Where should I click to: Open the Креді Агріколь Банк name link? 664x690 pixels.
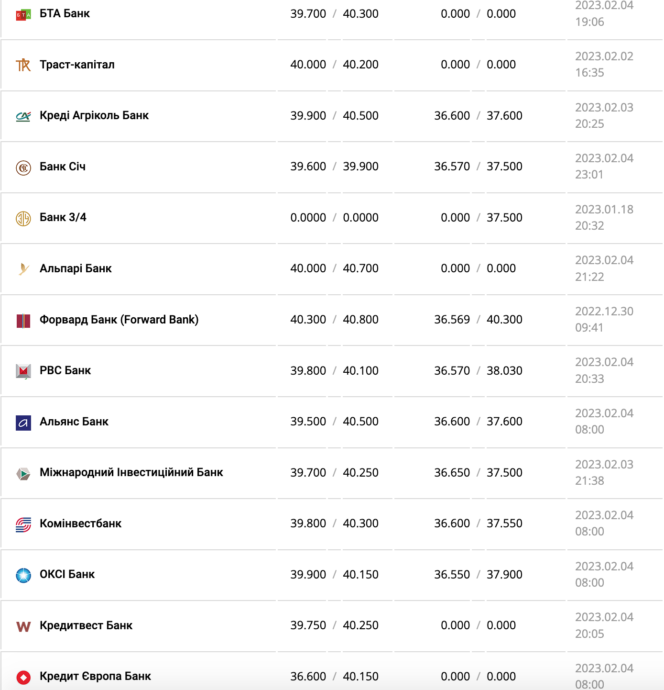coord(94,115)
